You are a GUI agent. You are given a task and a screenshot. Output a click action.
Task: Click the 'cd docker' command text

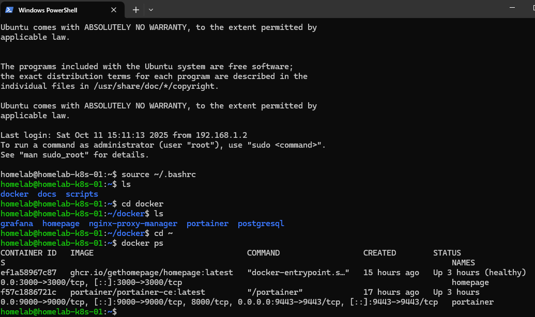coord(142,204)
